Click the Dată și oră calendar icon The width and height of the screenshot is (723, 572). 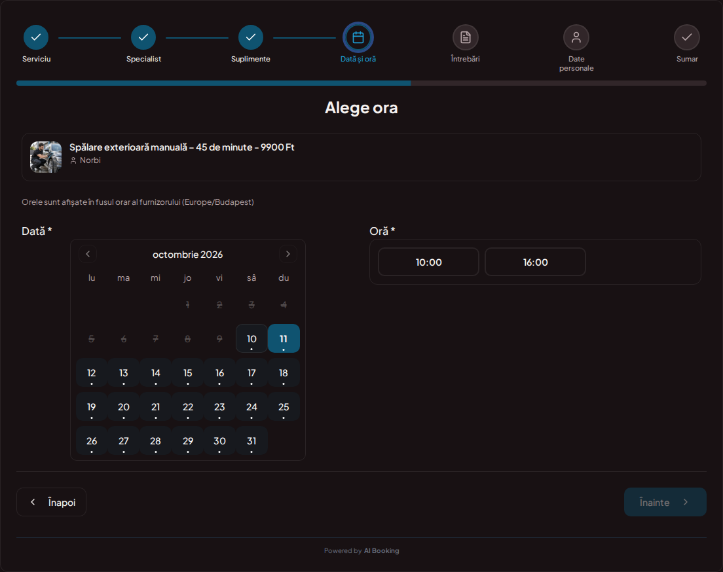point(358,37)
